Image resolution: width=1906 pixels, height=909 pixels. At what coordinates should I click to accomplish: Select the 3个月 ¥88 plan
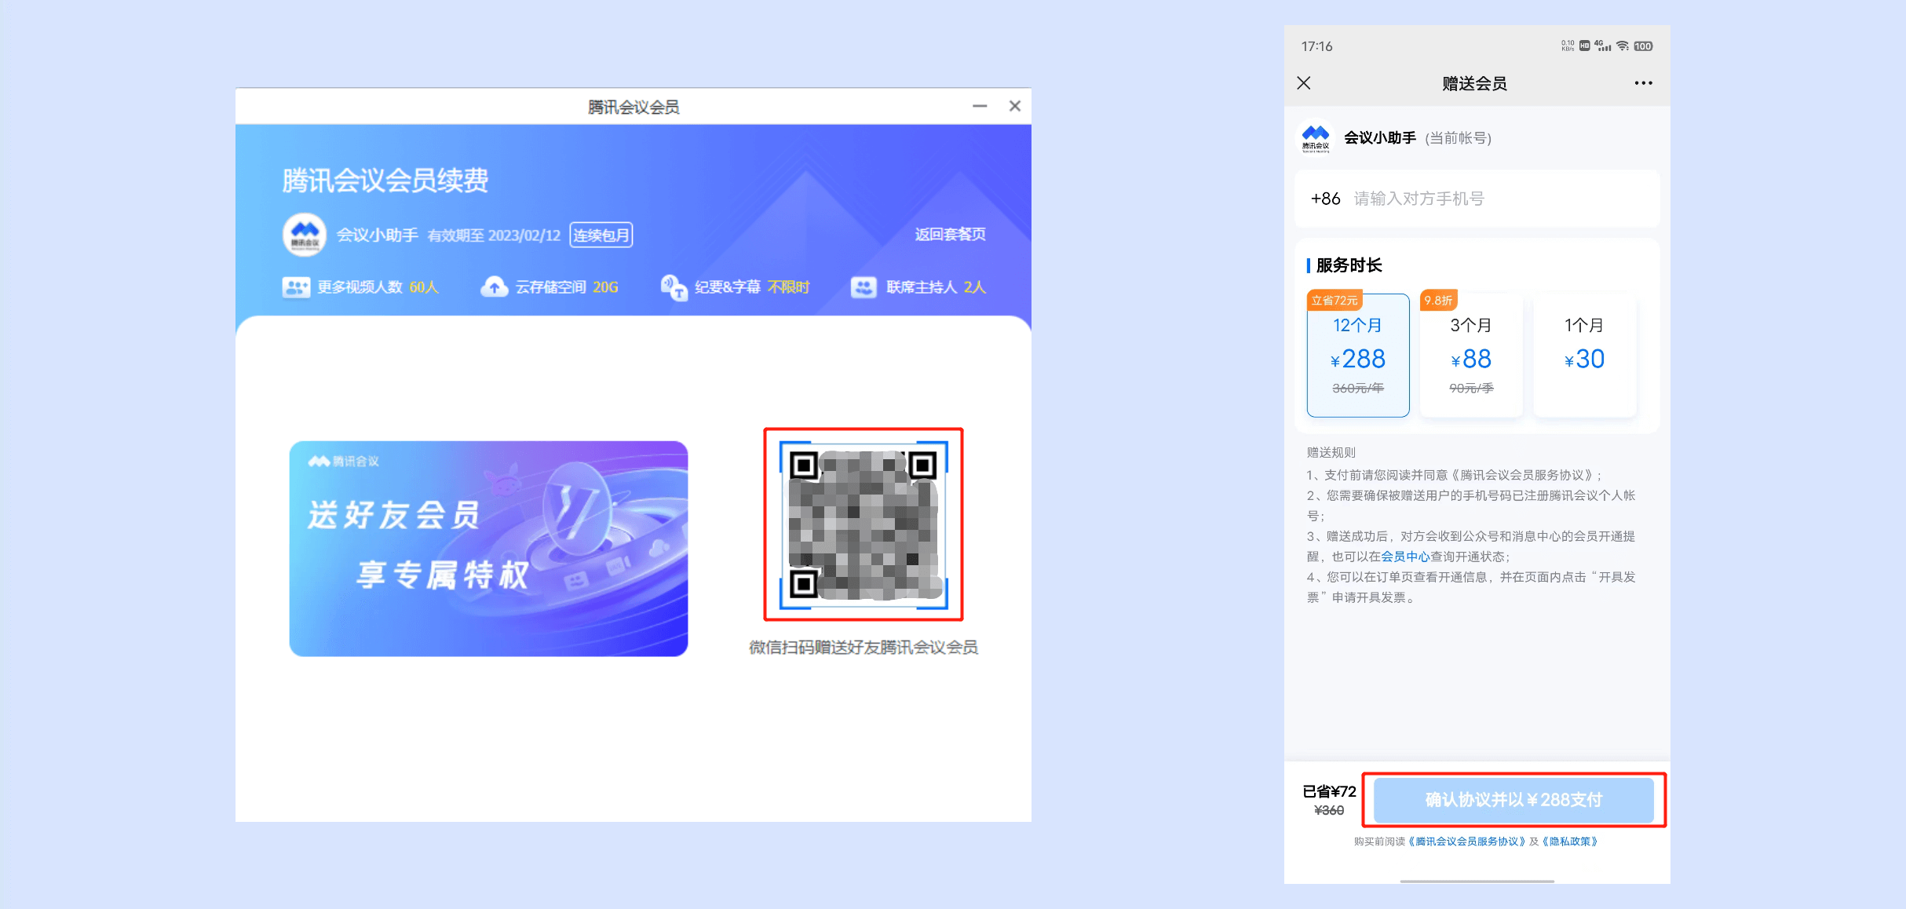pos(1471,355)
